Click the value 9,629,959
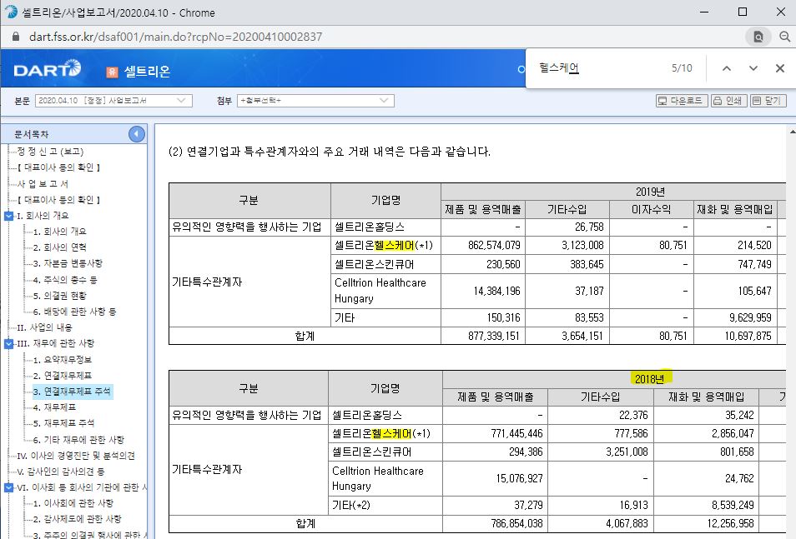This screenshot has width=796, height=539. (750, 318)
